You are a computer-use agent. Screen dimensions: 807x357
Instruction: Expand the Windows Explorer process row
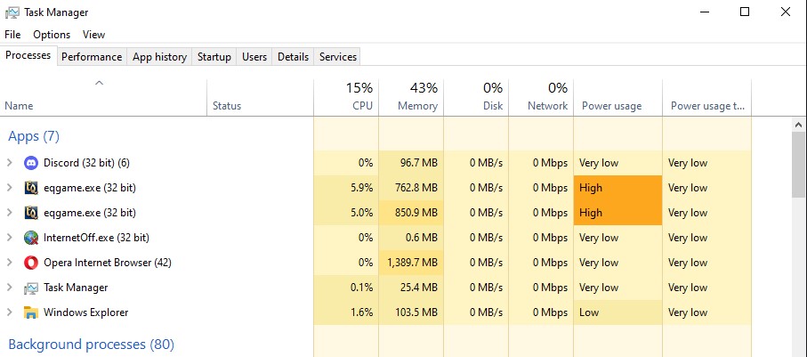tap(10, 312)
